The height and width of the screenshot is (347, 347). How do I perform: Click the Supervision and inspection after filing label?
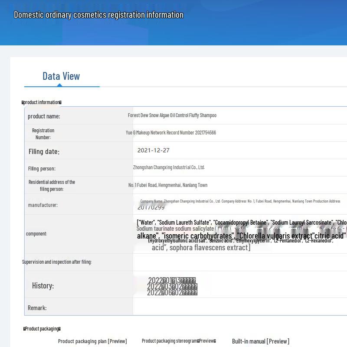point(57,262)
